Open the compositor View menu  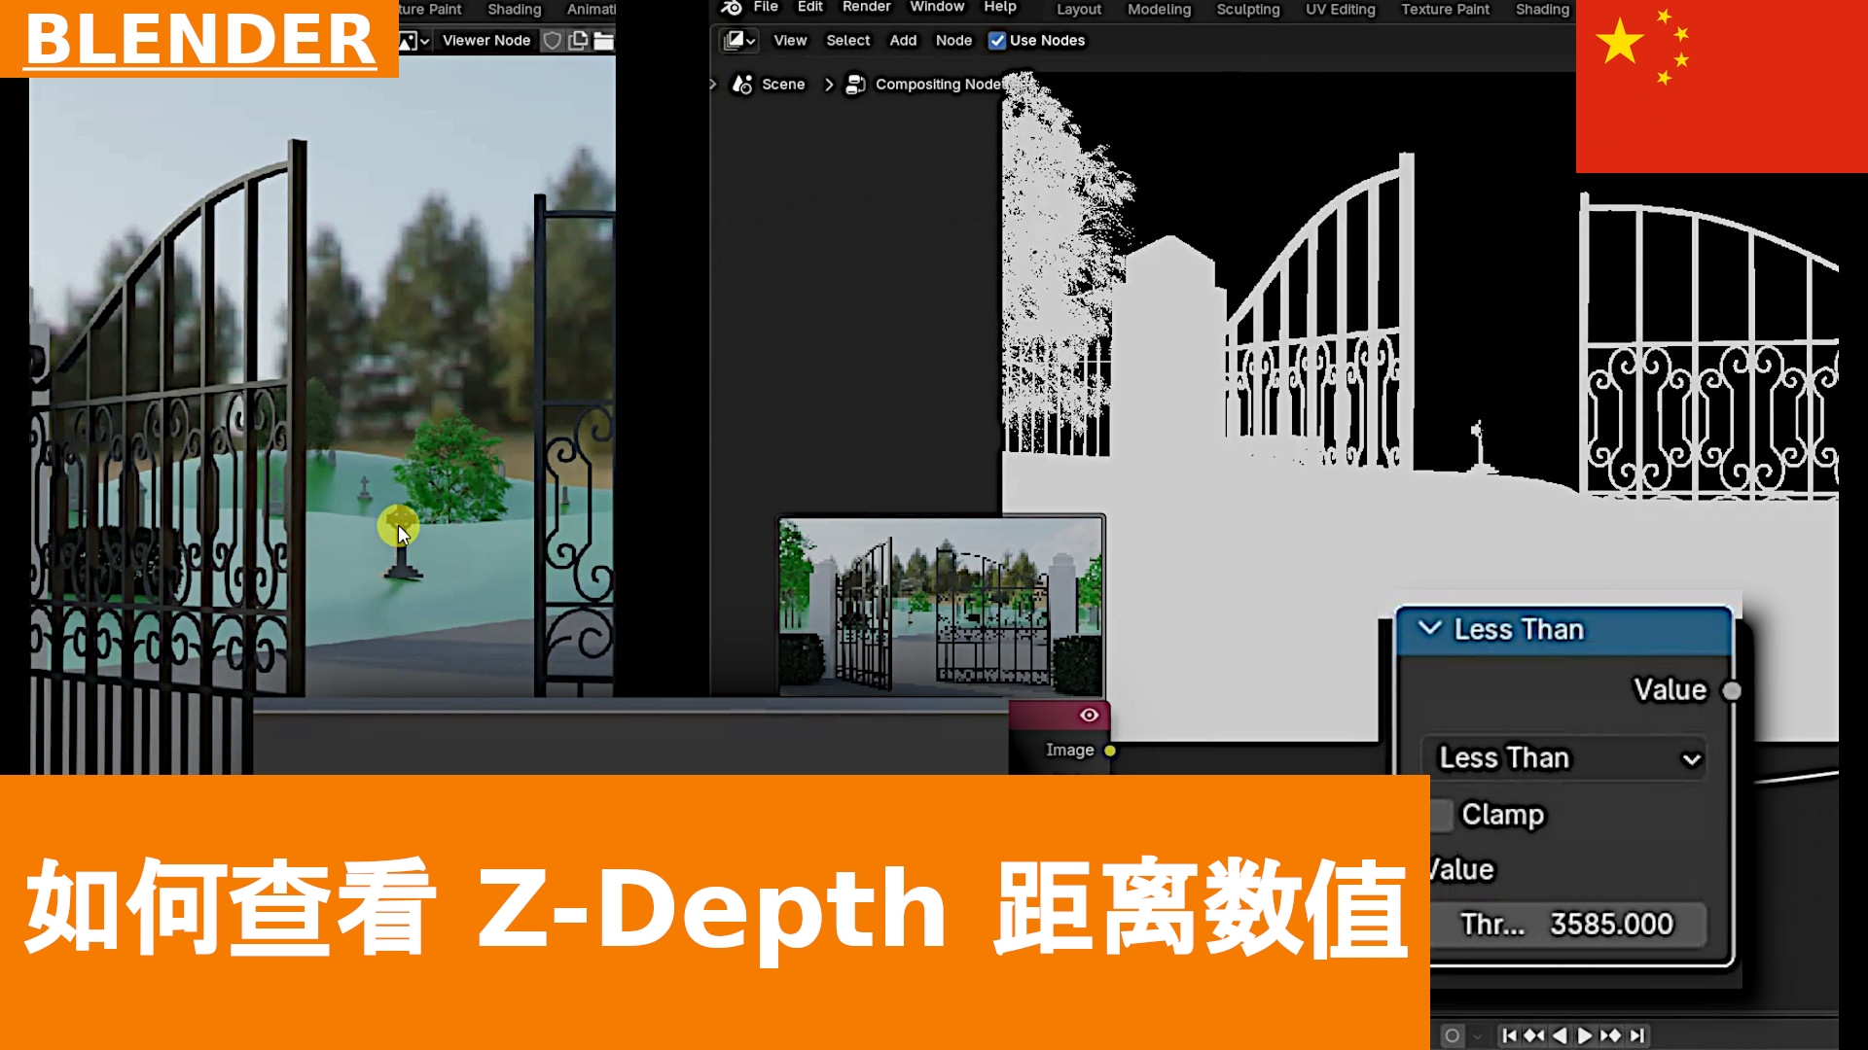[790, 41]
